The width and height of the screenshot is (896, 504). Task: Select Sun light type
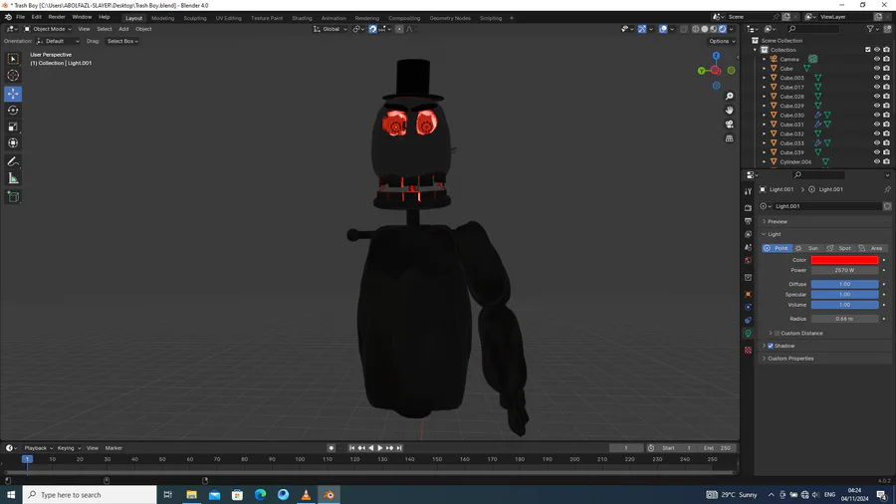[x=806, y=249]
